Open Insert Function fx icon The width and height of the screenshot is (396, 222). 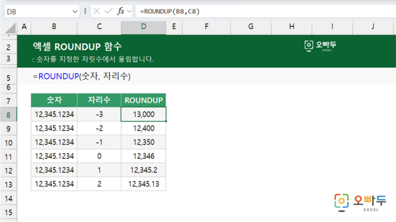click(121, 11)
